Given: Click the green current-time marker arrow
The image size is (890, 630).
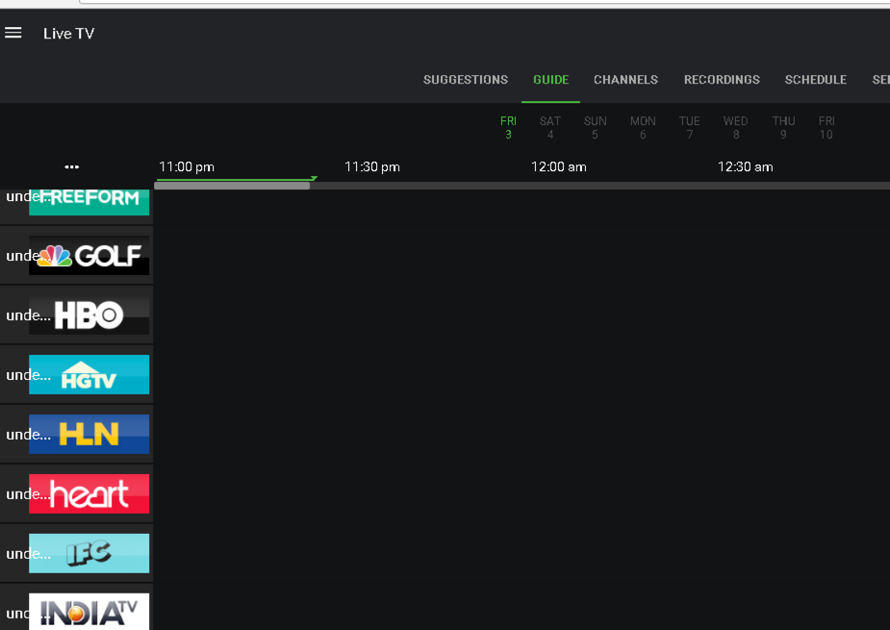Looking at the screenshot, I should click(314, 178).
